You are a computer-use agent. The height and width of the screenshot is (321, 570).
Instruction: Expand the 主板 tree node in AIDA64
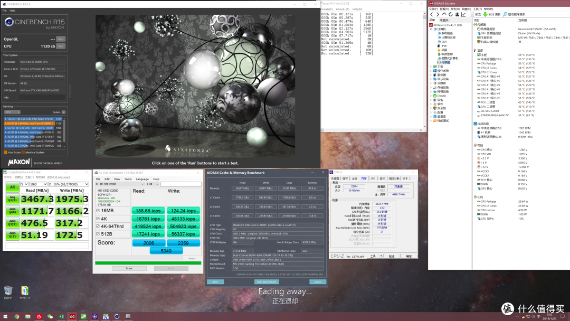[431, 67]
